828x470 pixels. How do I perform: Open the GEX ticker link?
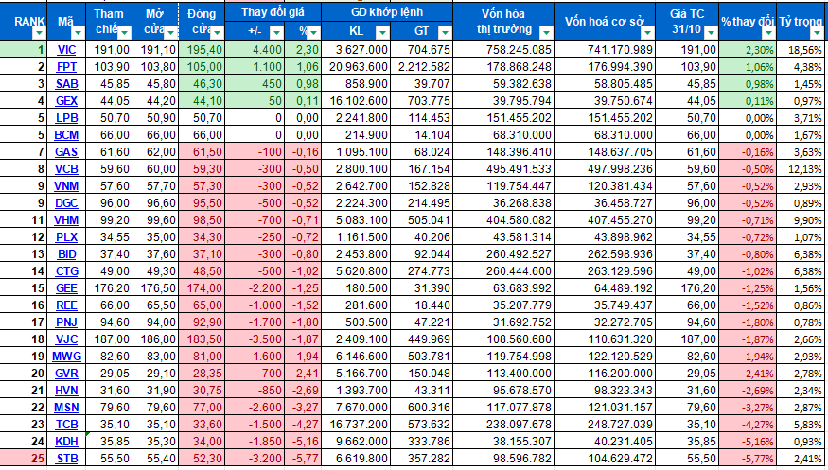click(x=66, y=101)
